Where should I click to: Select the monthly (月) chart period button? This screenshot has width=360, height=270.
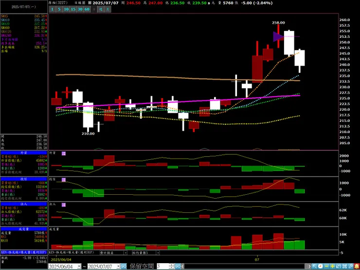pos(108,9)
